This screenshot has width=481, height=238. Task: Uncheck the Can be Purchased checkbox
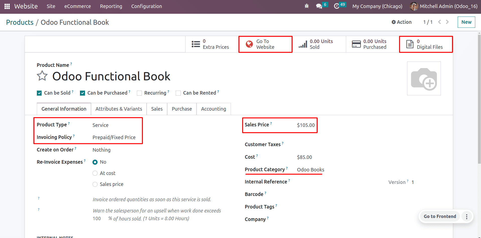(82, 93)
